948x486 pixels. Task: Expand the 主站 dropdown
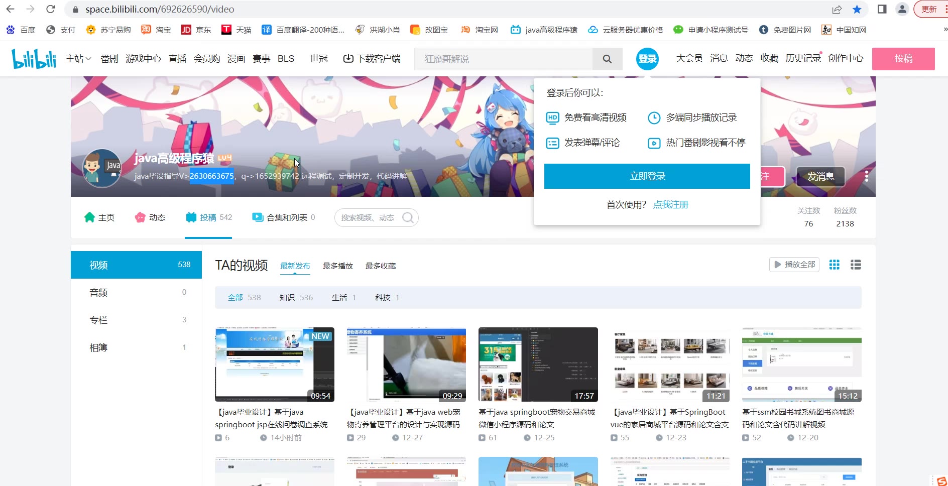[78, 59]
